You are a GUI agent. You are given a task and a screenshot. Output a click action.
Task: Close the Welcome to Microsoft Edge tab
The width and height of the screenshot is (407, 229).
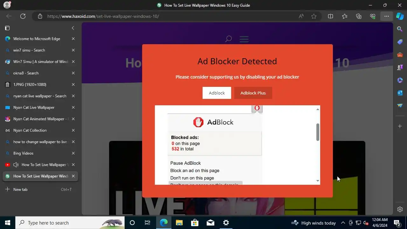(73, 39)
